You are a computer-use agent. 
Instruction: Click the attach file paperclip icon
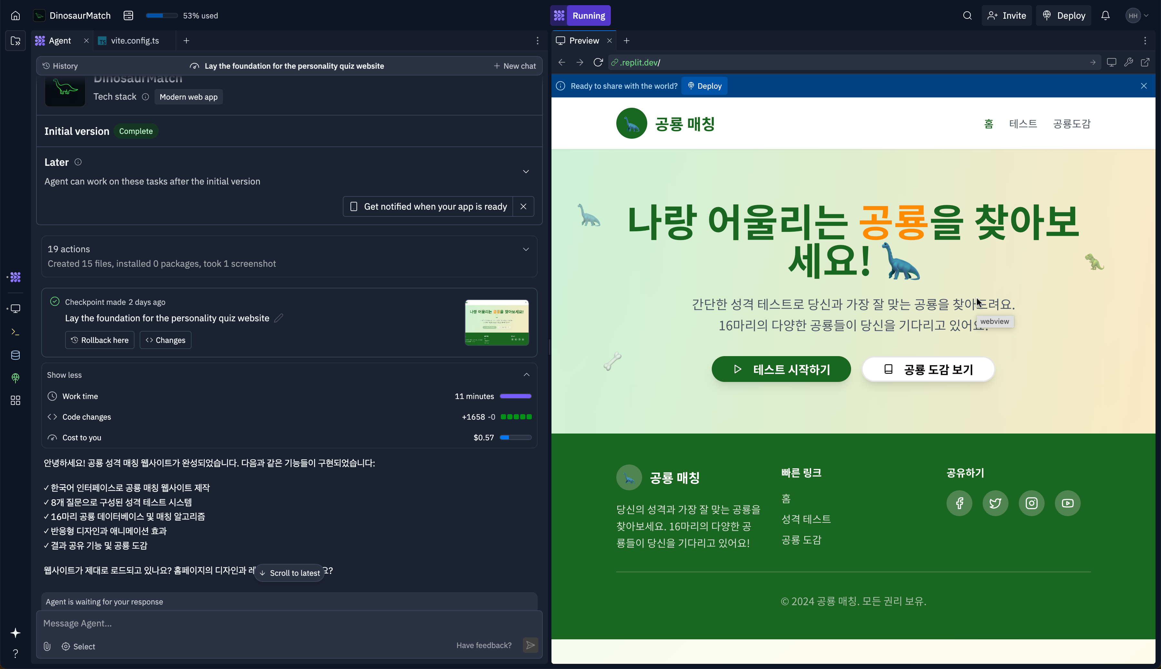click(47, 646)
